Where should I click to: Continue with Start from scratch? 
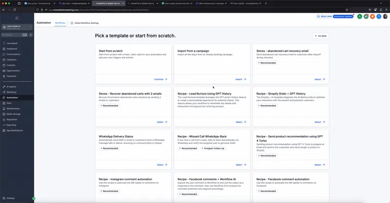click(x=161, y=79)
